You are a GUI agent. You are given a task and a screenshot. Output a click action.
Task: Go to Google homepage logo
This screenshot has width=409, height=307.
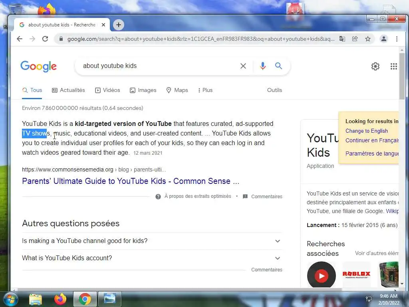pyautogui.click(x=39, y=66)
